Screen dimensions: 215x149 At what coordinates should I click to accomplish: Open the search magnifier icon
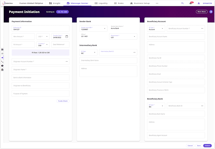click(182, 3)
